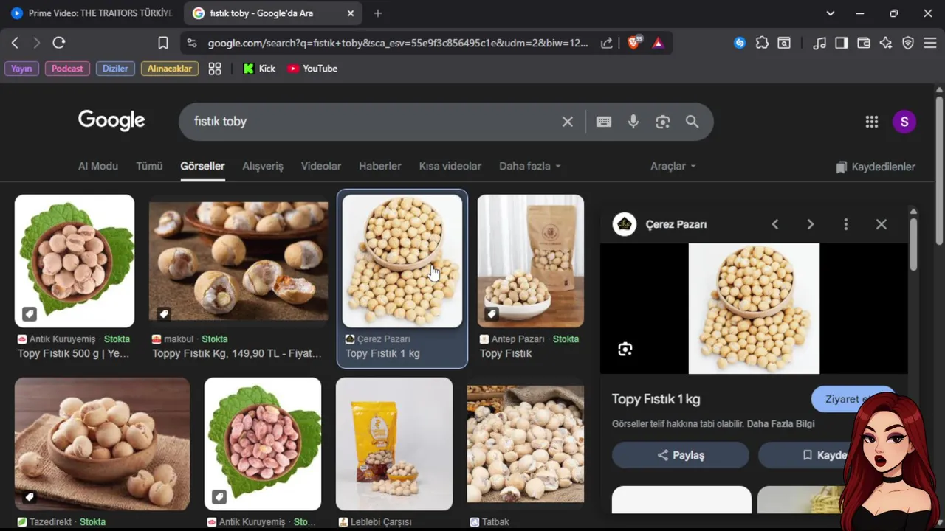The height and width of the screenshot is (531, 945).
Task: Bookmark this page icon
Action: pyautogui.click(x=163, y=43)
